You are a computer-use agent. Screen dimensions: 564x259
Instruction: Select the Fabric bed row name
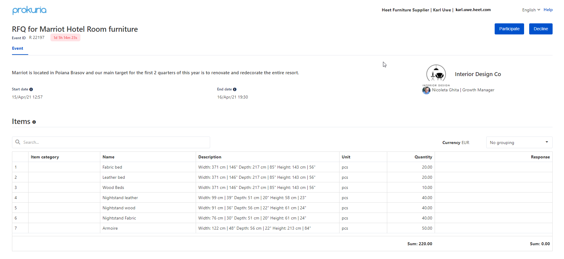click(x=112, y=167)
